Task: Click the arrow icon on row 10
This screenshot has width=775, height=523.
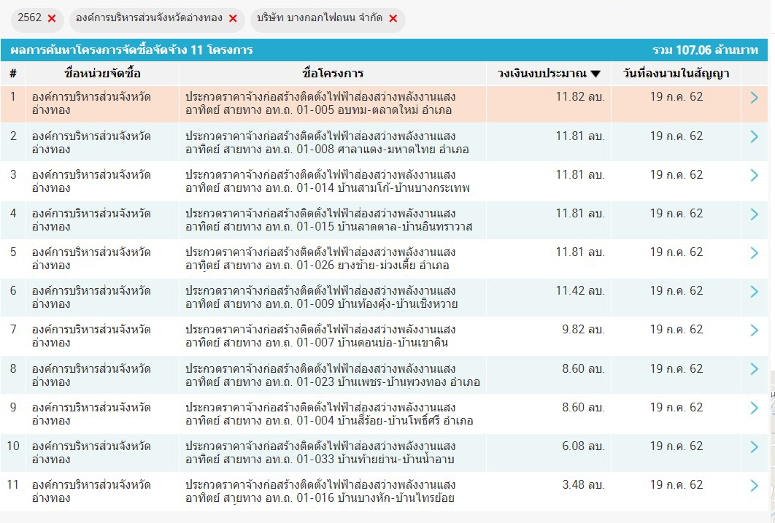Action: point(754,446)
